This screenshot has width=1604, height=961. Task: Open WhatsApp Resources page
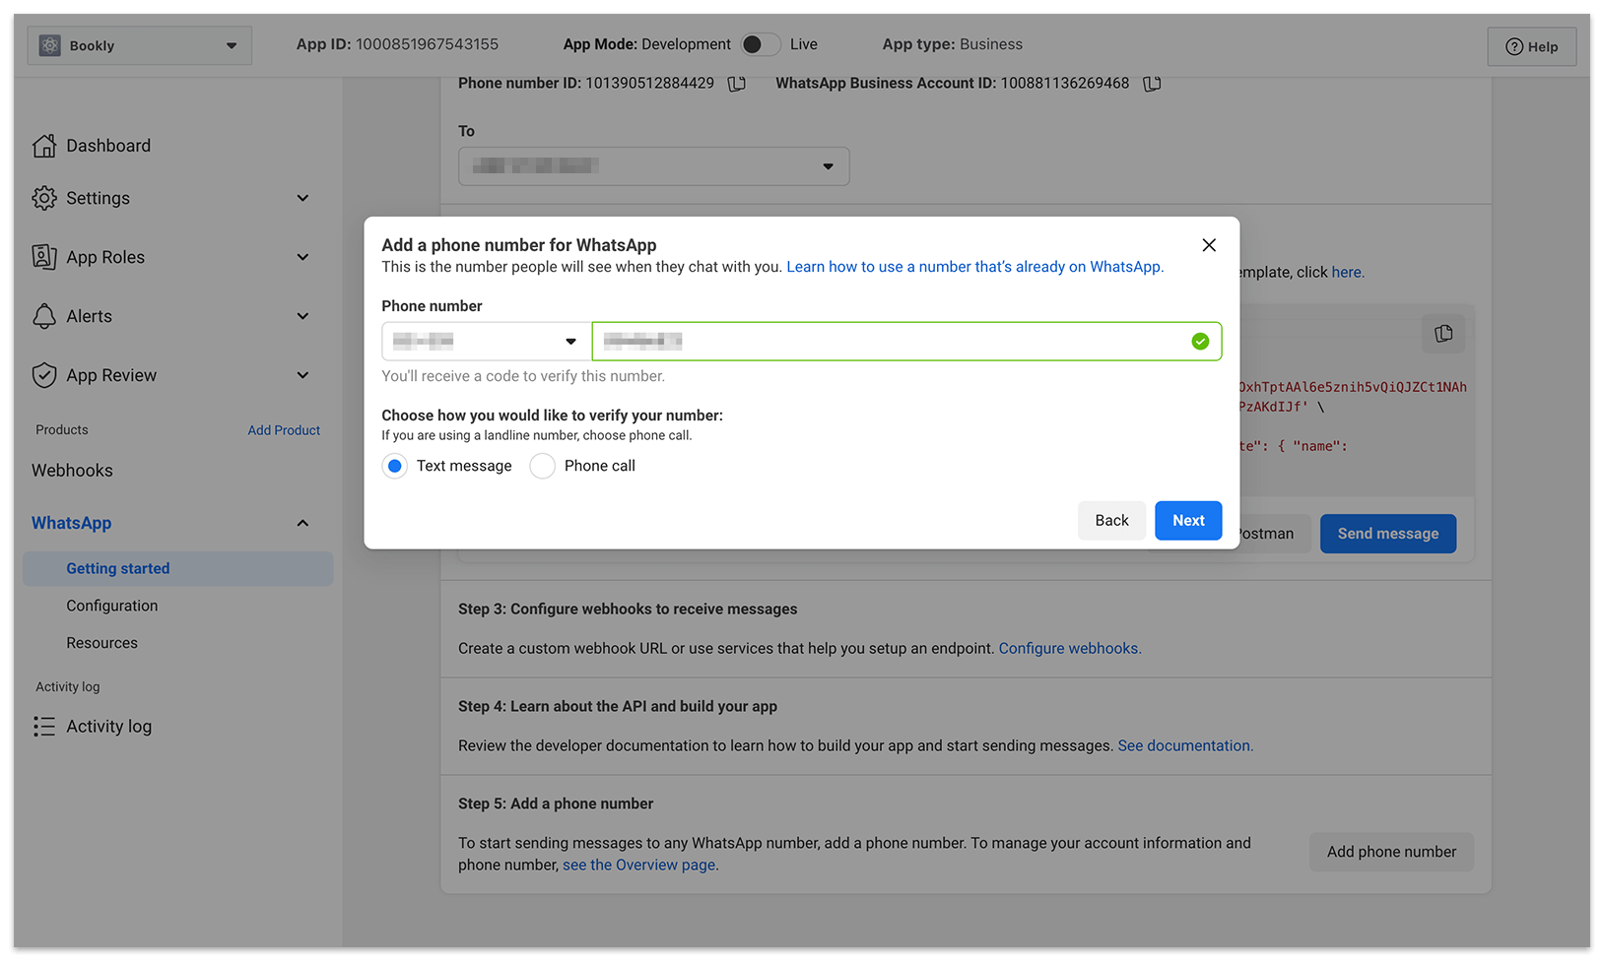[102, 643]
